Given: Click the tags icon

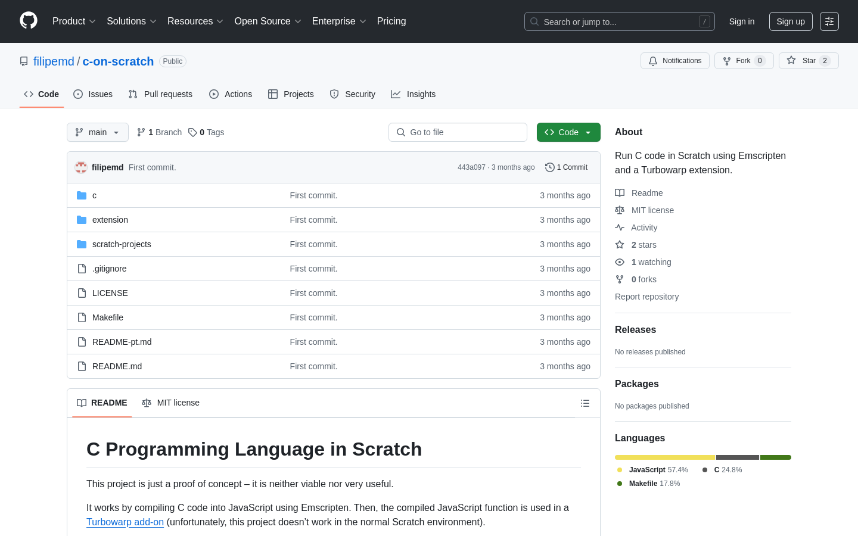Looking at the screenshot, I should 192,132.
